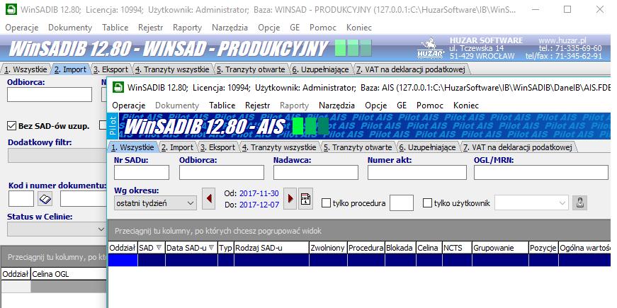The width and height of the screenshot is (617, 308).
Task: Click the Odbiorca input field in back window
Action: point(49,94)
